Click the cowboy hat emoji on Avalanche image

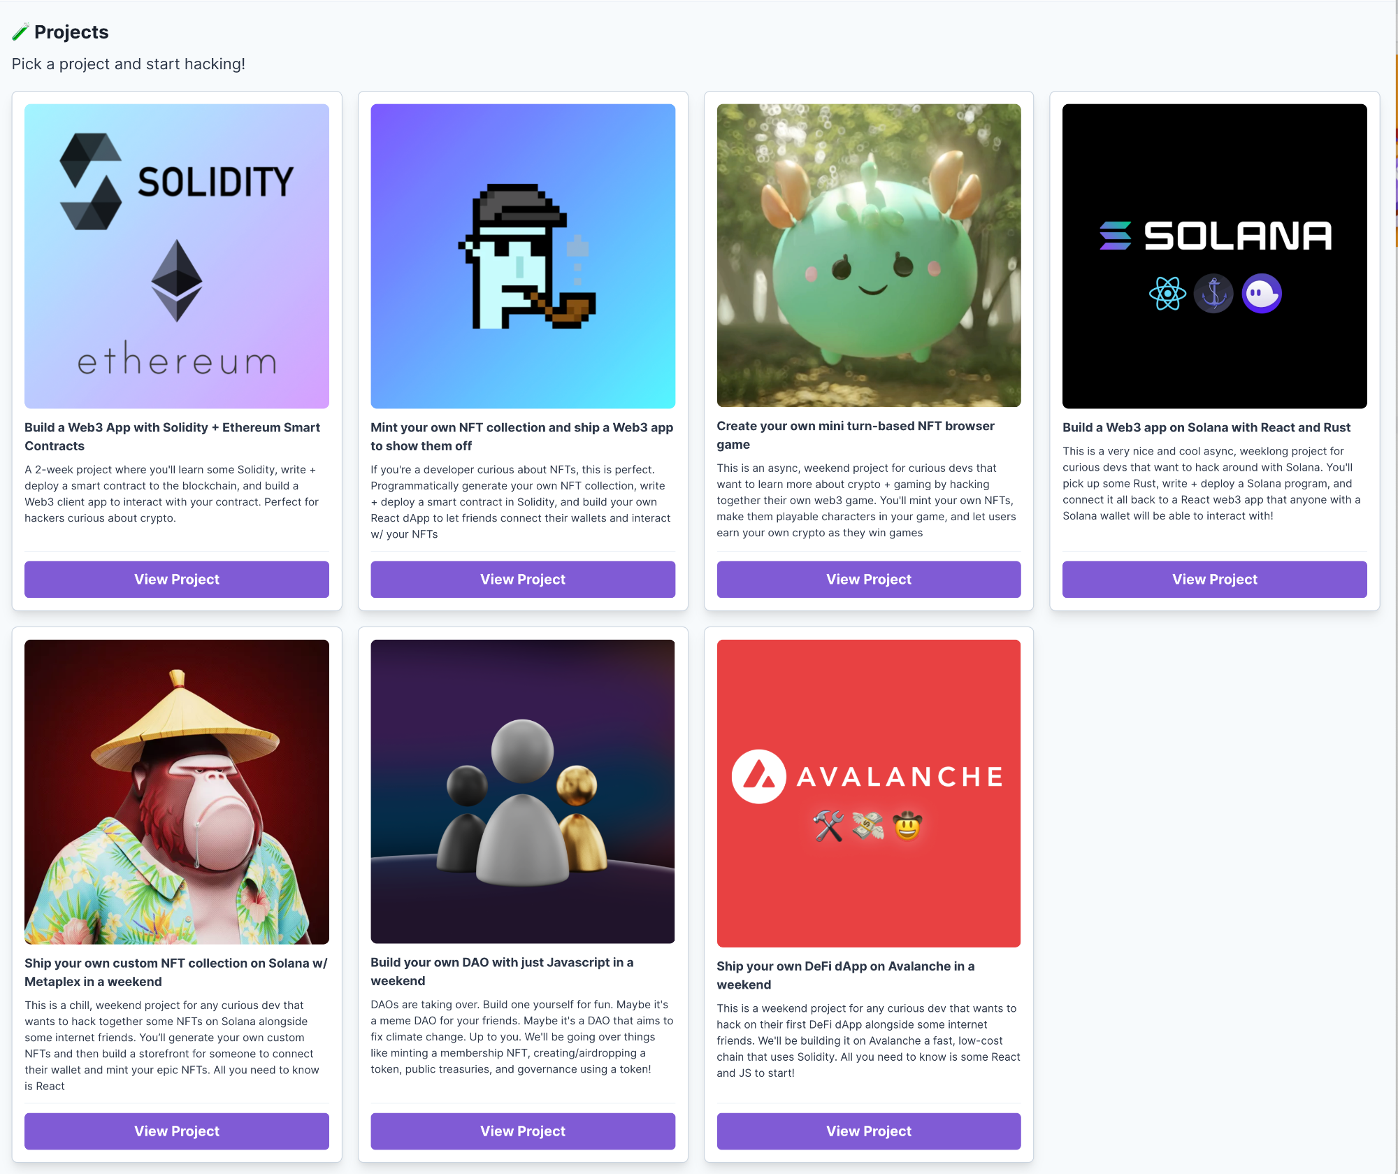click(x=907, y=826)
